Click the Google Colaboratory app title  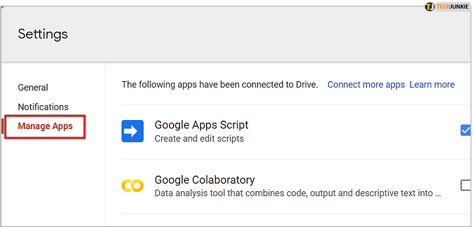point(204,180)
